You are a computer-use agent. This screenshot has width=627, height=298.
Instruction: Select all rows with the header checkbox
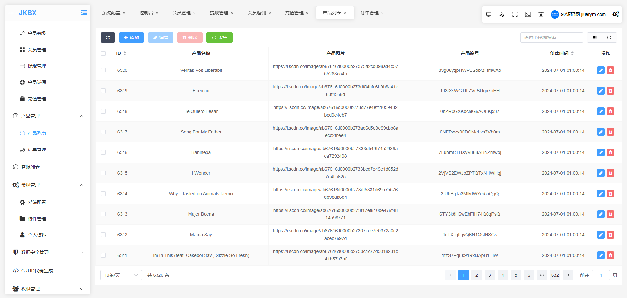point(103,53)
